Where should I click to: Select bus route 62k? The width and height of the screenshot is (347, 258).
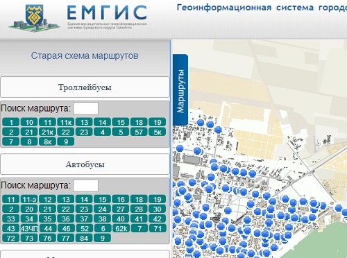click(x=121, y=228)
